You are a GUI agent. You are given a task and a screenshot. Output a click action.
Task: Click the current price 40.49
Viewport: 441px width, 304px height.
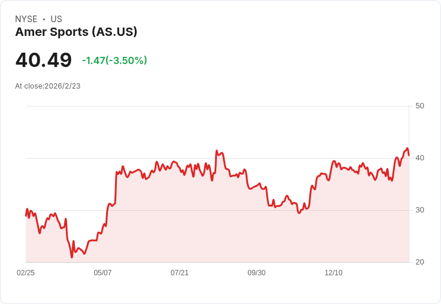pos(43,60)
